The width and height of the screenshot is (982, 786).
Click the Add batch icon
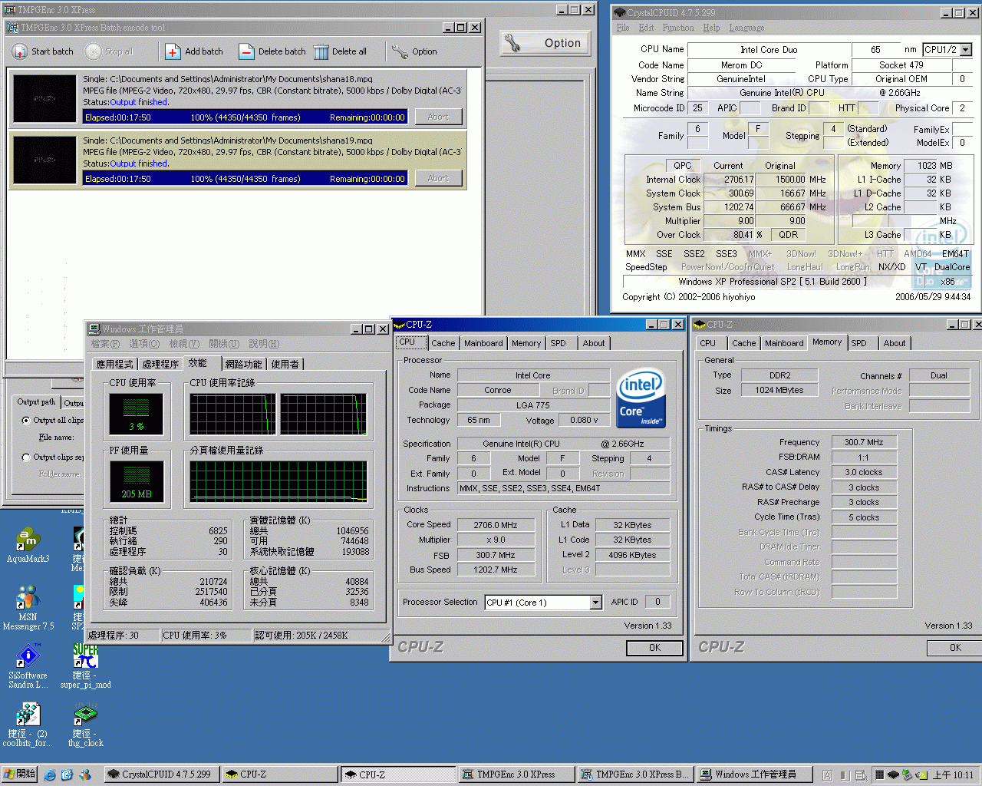(x=173, y=51)
